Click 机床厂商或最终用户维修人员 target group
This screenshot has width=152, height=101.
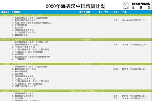[x=85, y=91]
